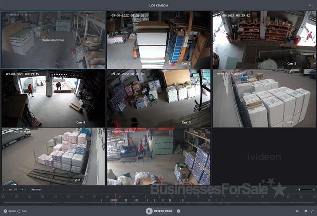Enter fullscreen with the expand icon
Screen dimensions: 317x216
pos(313,211)
